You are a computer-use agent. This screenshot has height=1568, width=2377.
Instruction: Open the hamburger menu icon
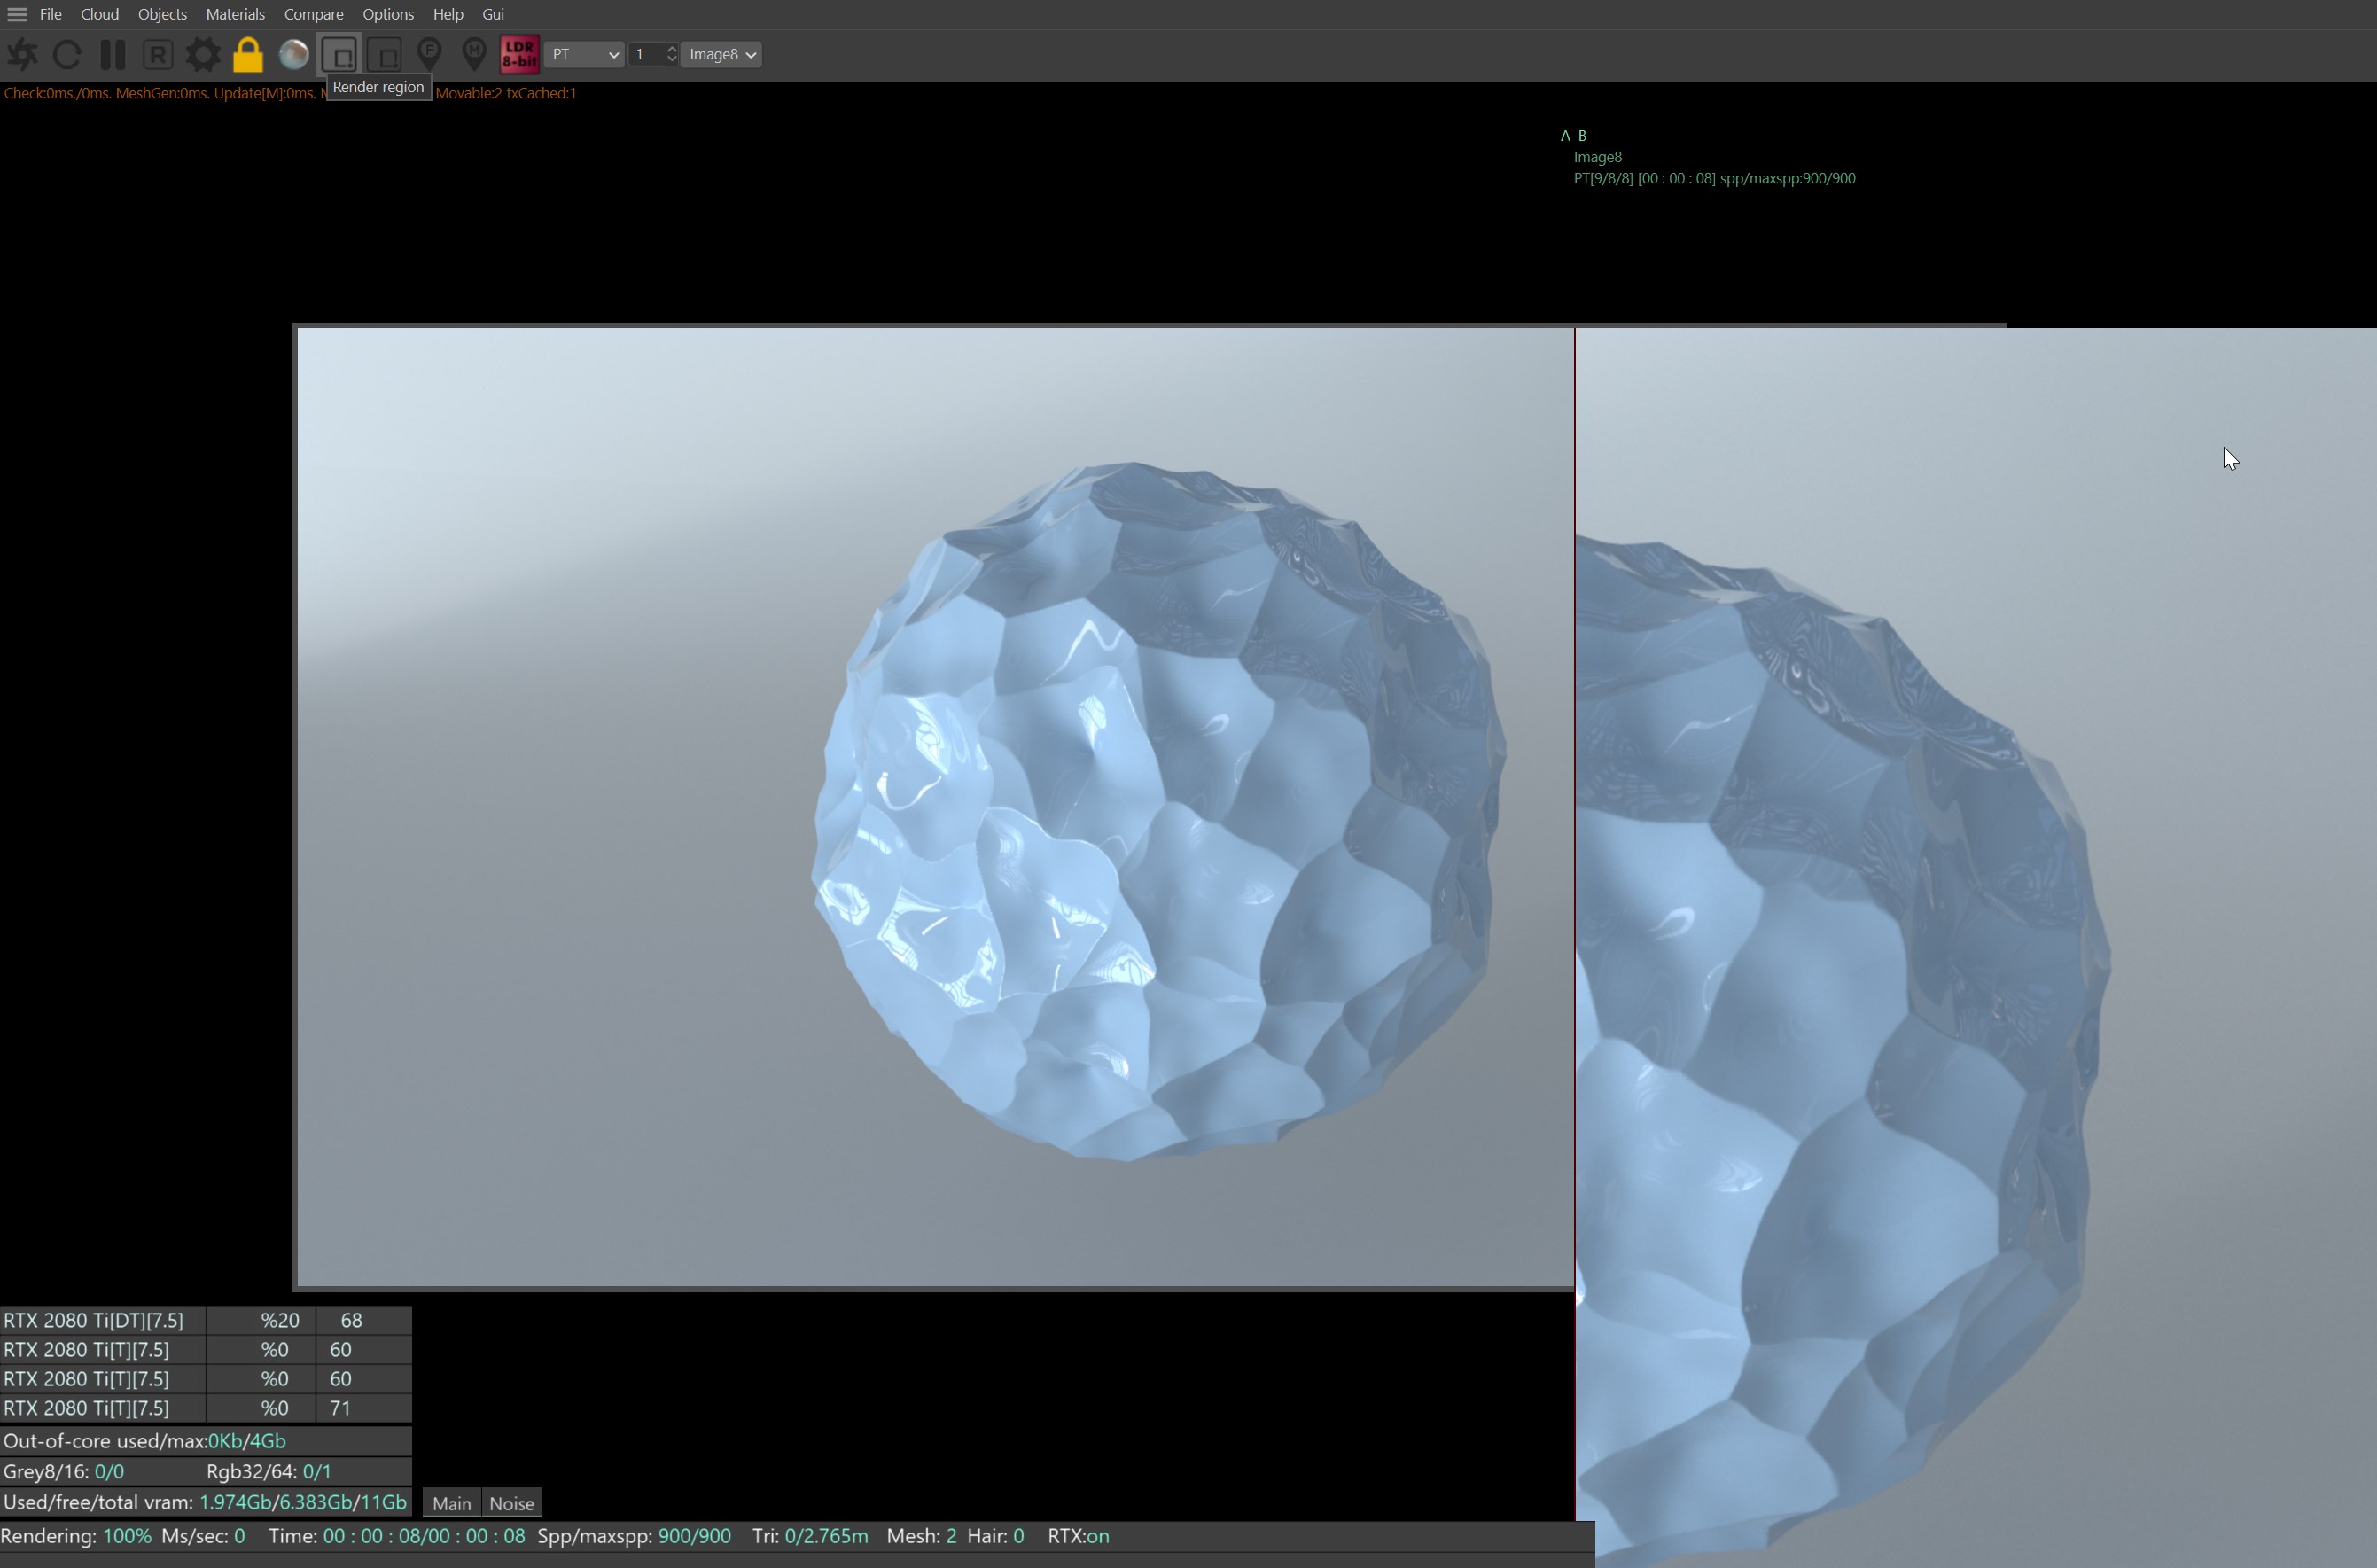(x=17, y=14)
